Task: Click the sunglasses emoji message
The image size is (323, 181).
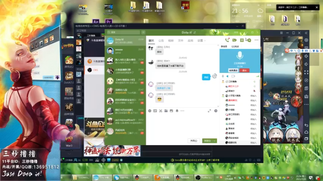Action: [x=159, y=99]
